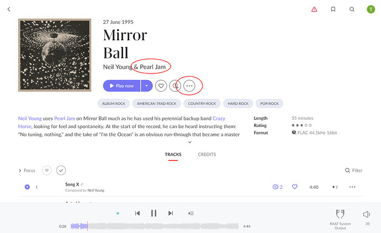Click the Neil Young & Pearl Jam artist line

point(134,67)
